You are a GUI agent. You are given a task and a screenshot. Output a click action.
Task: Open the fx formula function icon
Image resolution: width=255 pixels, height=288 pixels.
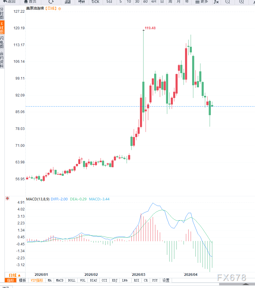(x=216, y=2)
